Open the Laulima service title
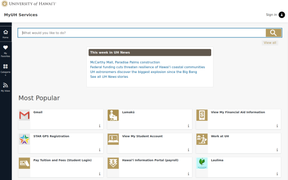The image size is (288, 180). (x=217, y=160)
